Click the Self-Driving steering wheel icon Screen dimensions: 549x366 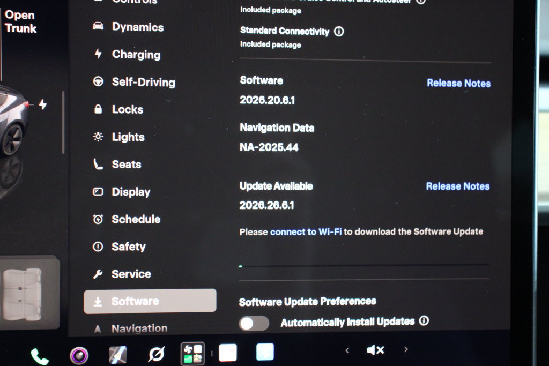98,81
